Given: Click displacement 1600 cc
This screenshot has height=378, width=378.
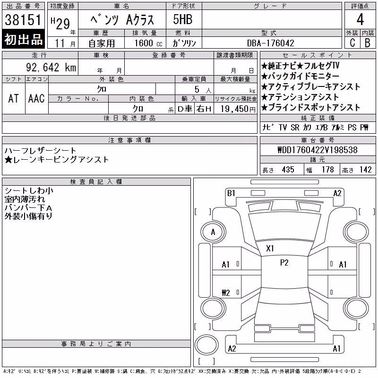Looking at the screenshot, I should [148, 43].
